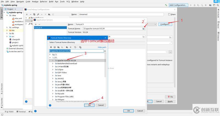The width and height of the screenshot is (220, 116).
Task: Click run anything icon left of Search
Action: tap(214, 5)
